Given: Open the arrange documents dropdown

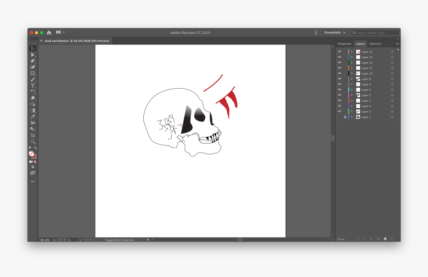Looking at the screenshot, I should pos(61,32).
